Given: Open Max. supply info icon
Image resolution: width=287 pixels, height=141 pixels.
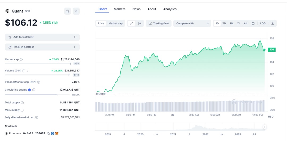Looking at the screenshot, I should tap(22, 110).
